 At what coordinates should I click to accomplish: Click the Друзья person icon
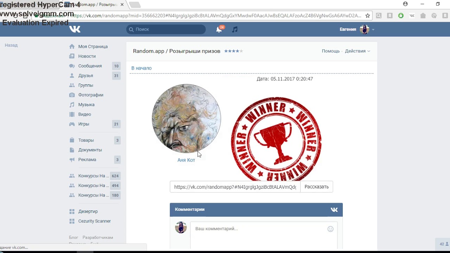[72, 76]
